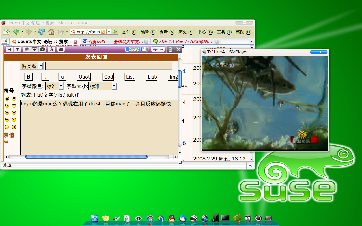
Task: Click the Ubuntu logo icon in the dock
Action: tap(237, 218)
